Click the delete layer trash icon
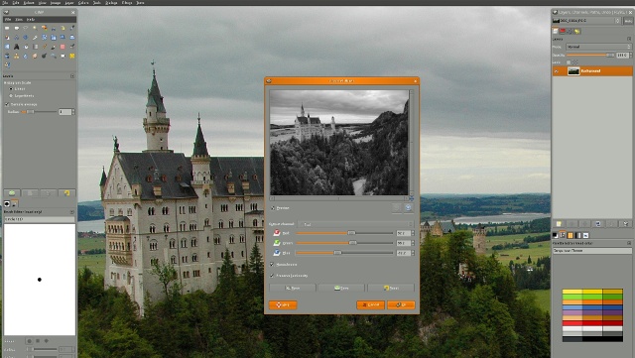 click(626, 223)
